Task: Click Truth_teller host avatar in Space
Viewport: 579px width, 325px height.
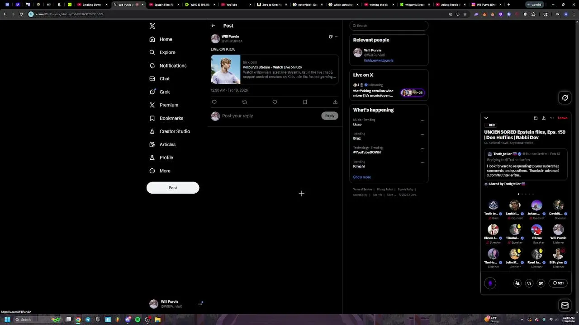Action: click(493, 206)
